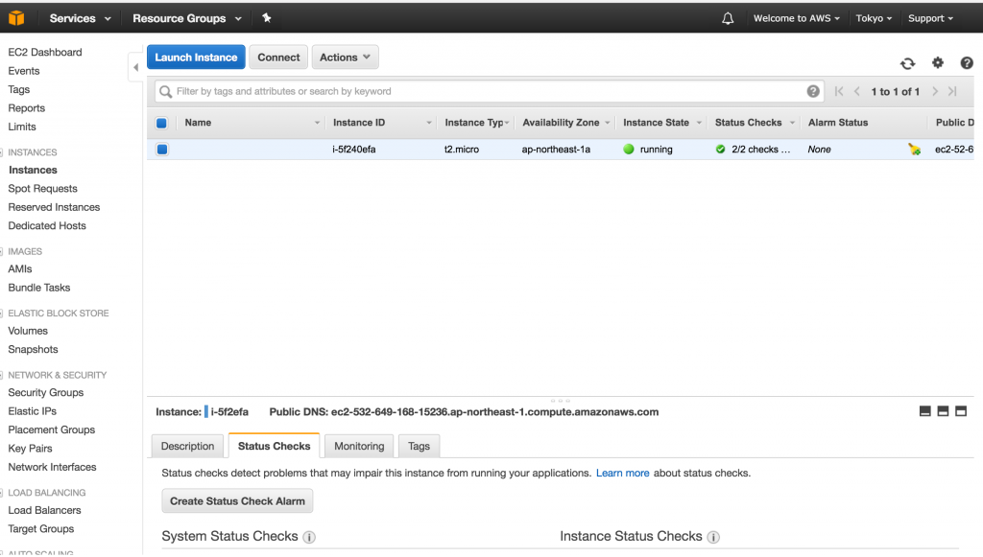Toggle the checkbox for instance i-5f240efa
983x557 pixels.
pos(161,149)
